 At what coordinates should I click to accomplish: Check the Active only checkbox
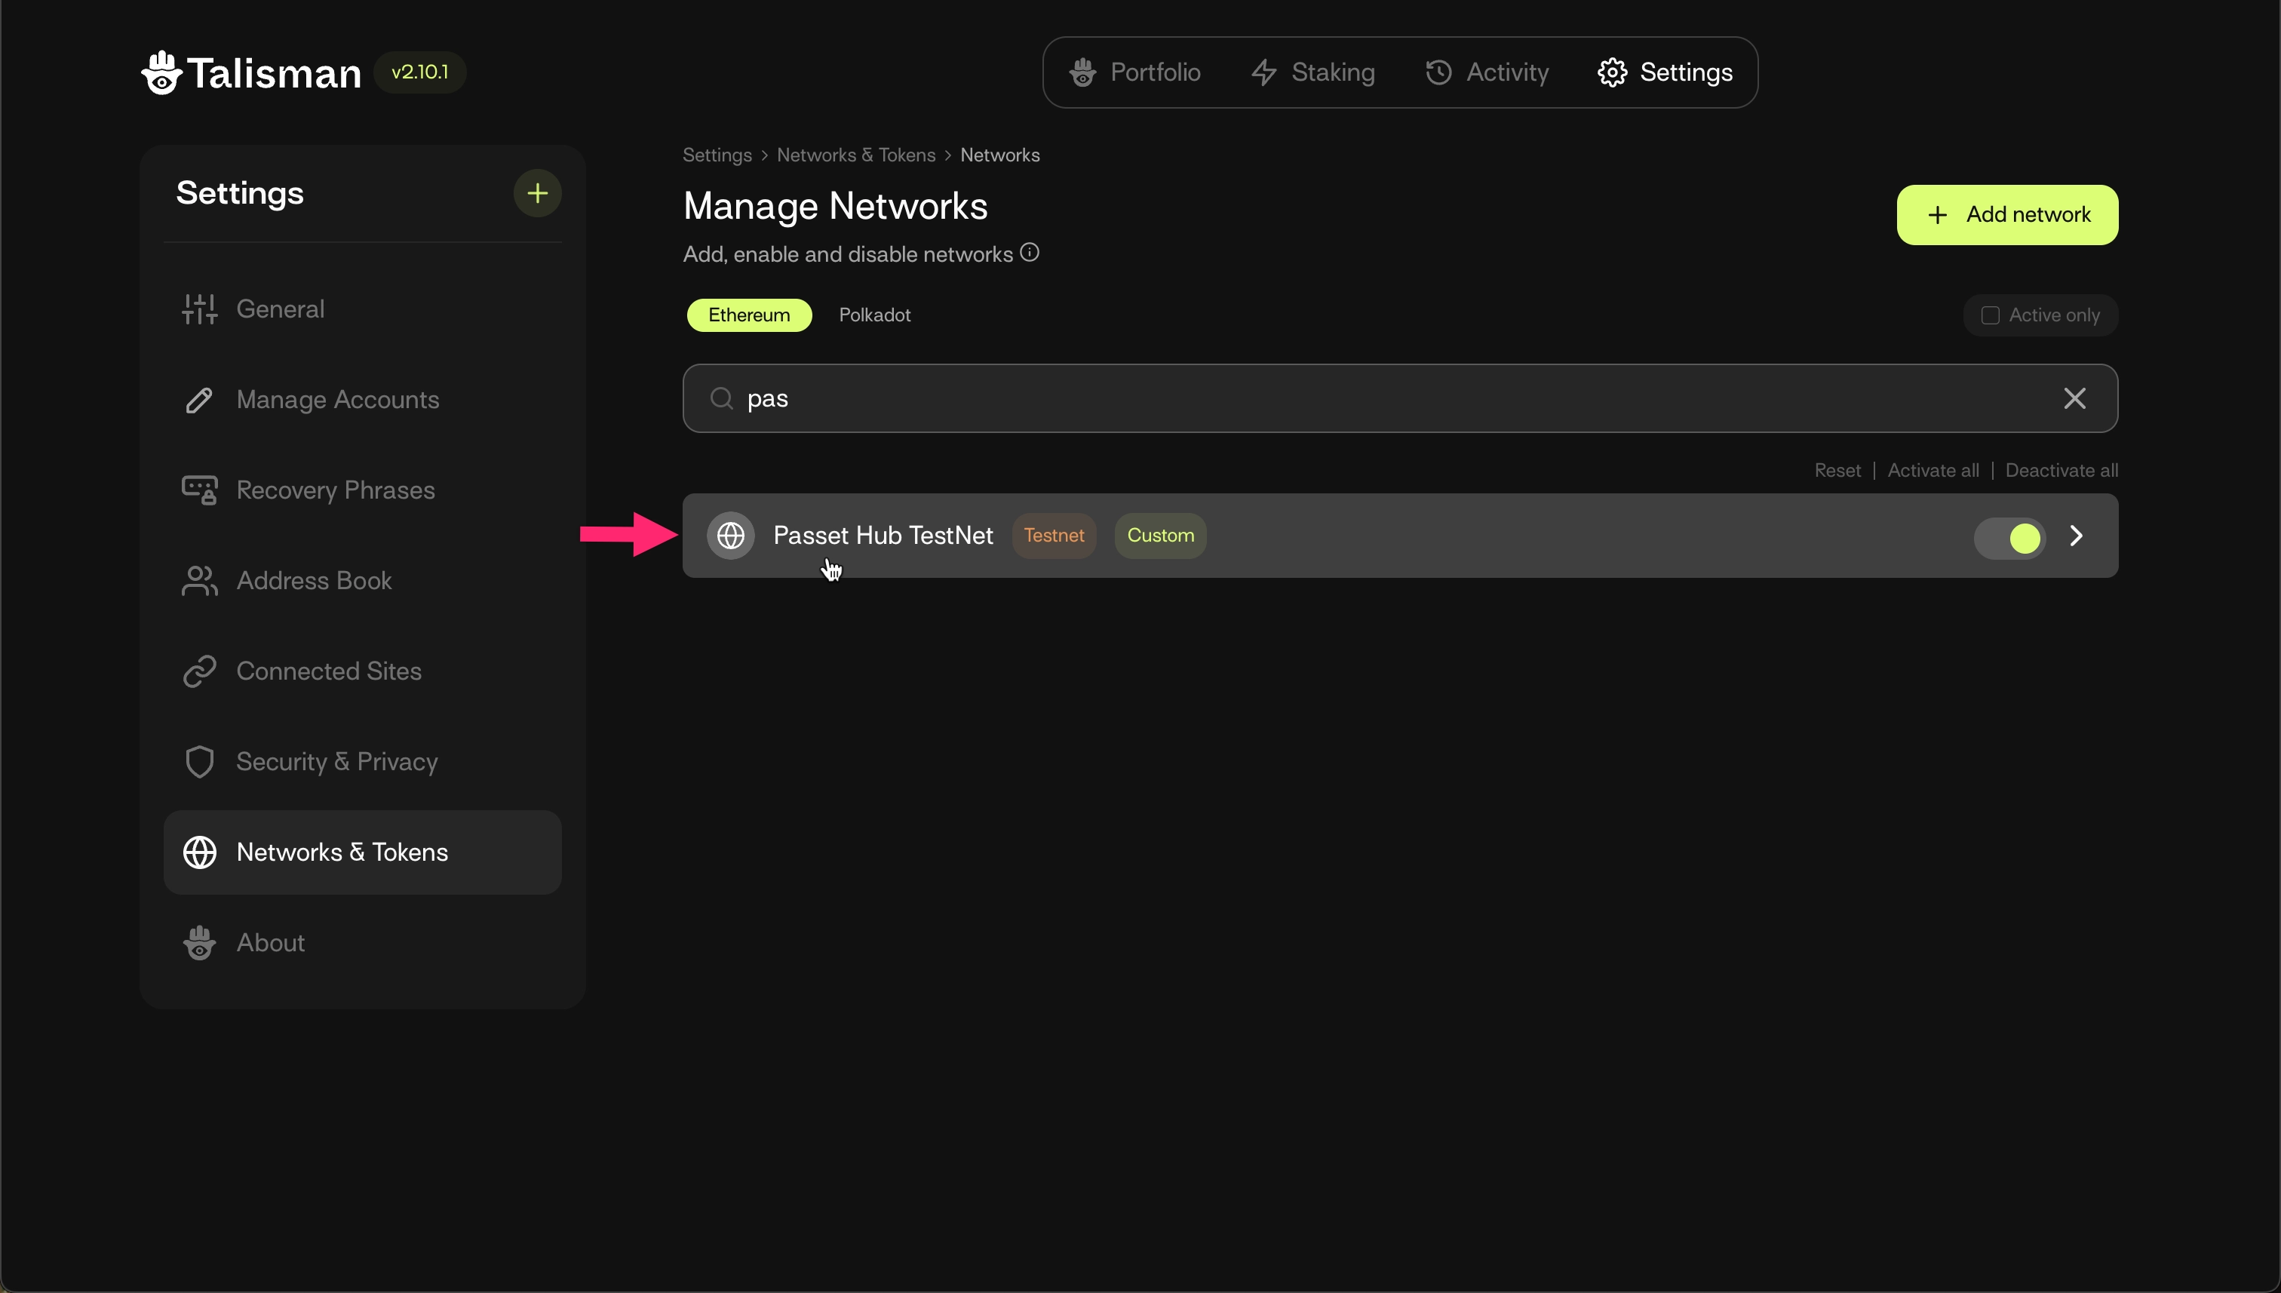(1990, 315)
